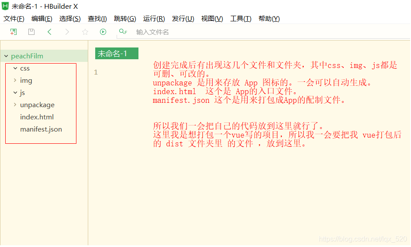Click the New File toolbar icon
411x247 pixels.
pyautogui.click(x=14, y=32)
